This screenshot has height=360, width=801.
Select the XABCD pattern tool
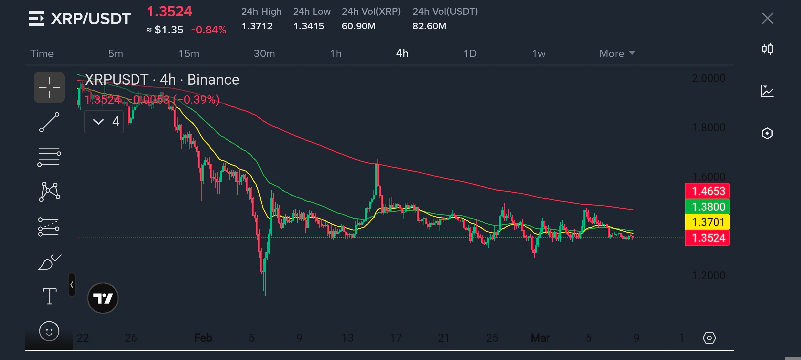(49, 192)
